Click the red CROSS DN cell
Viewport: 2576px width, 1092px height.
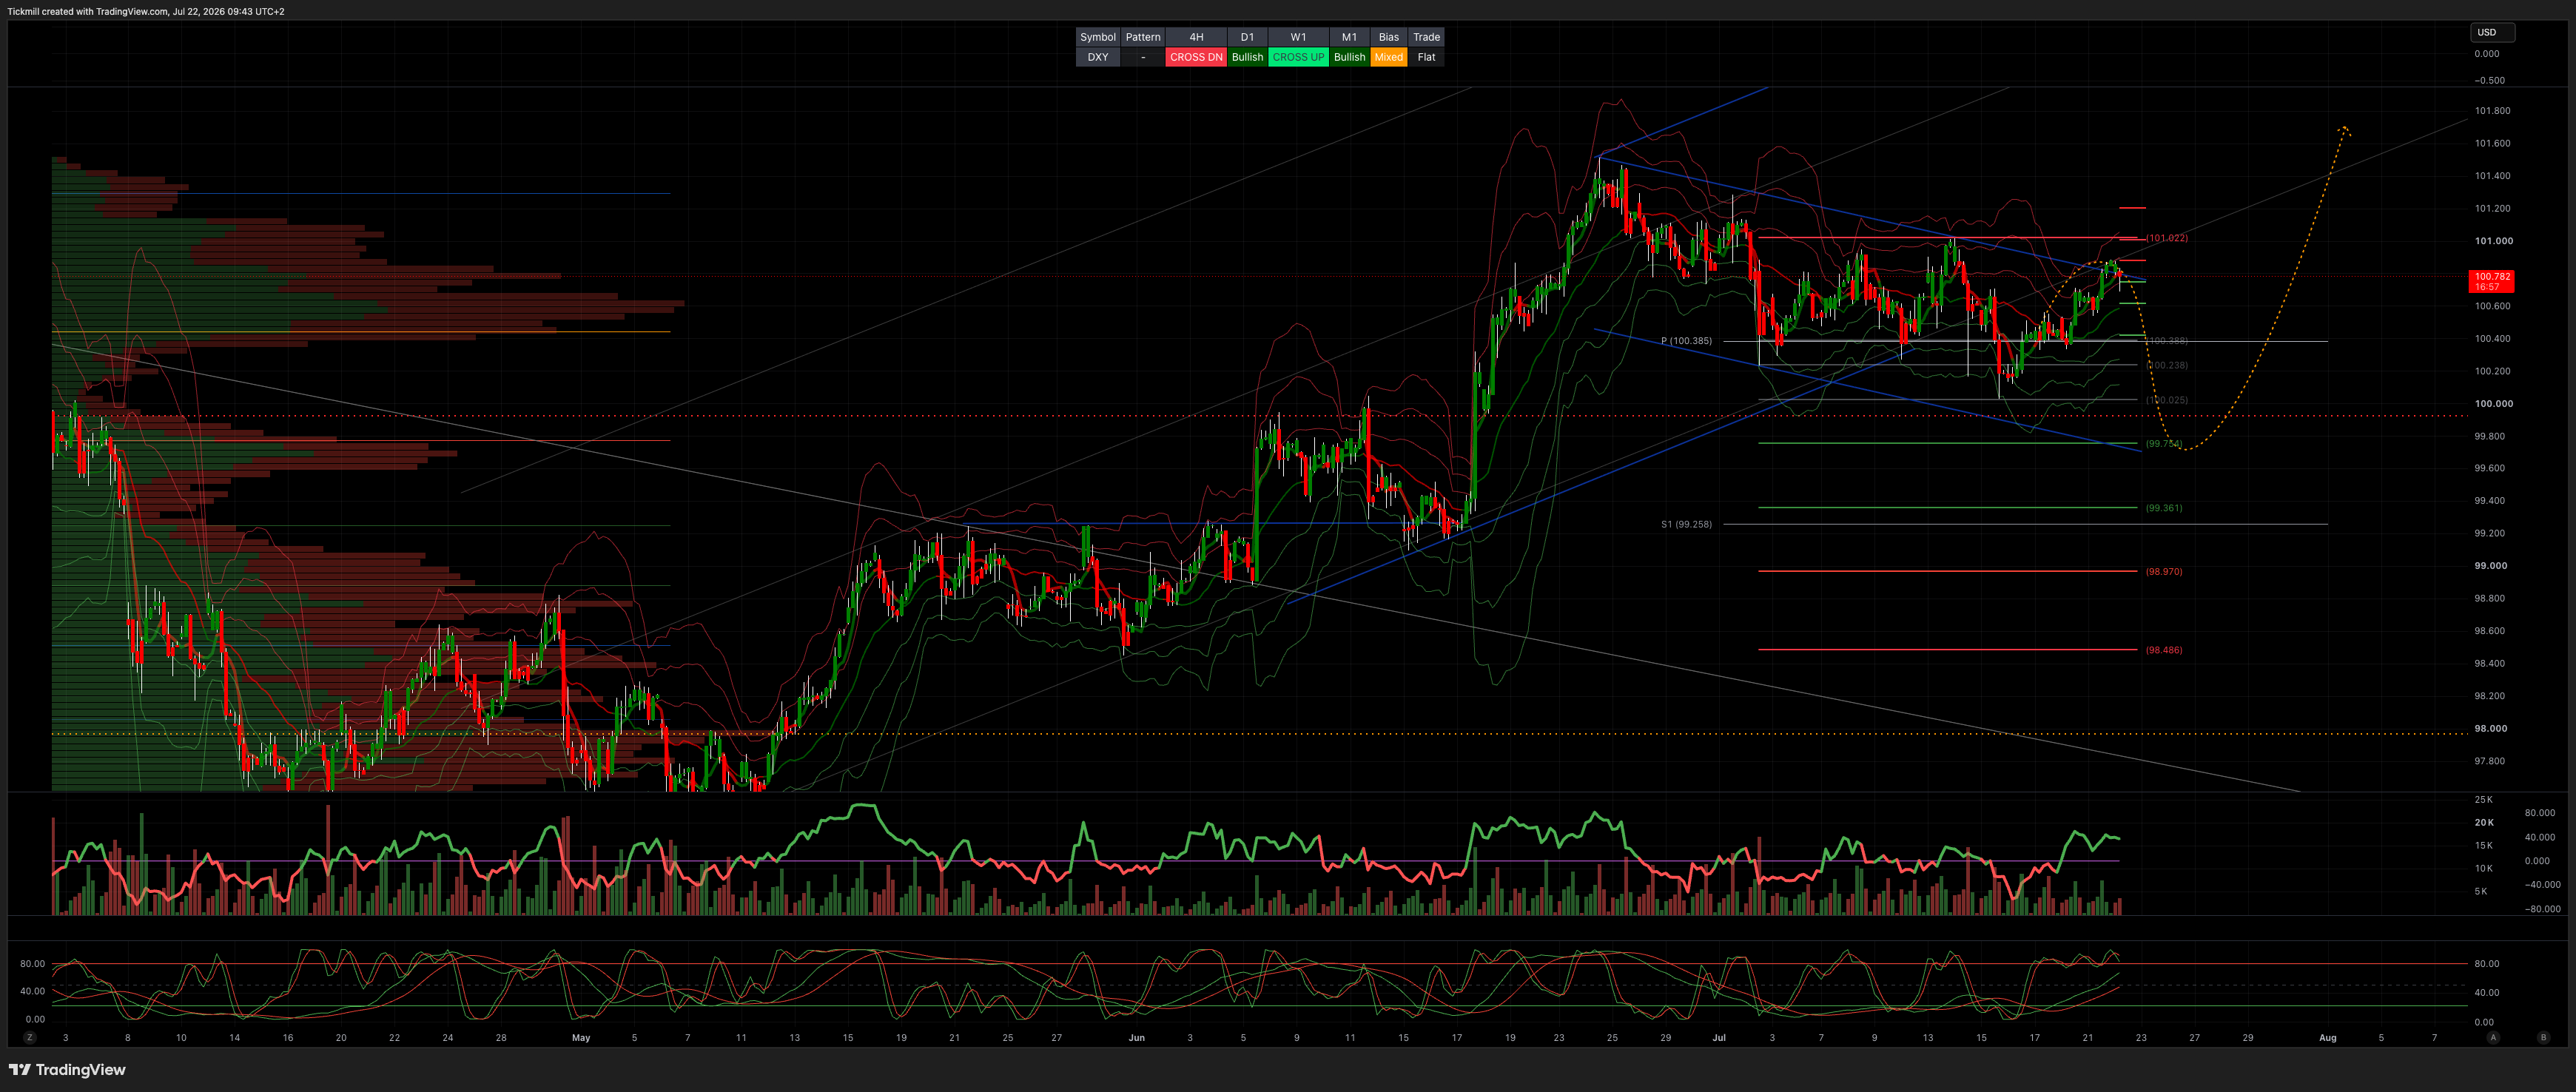1196,57
